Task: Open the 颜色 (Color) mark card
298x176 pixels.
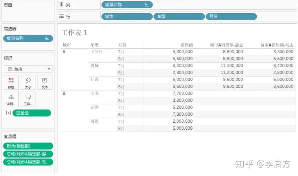Action: (11, 83)
